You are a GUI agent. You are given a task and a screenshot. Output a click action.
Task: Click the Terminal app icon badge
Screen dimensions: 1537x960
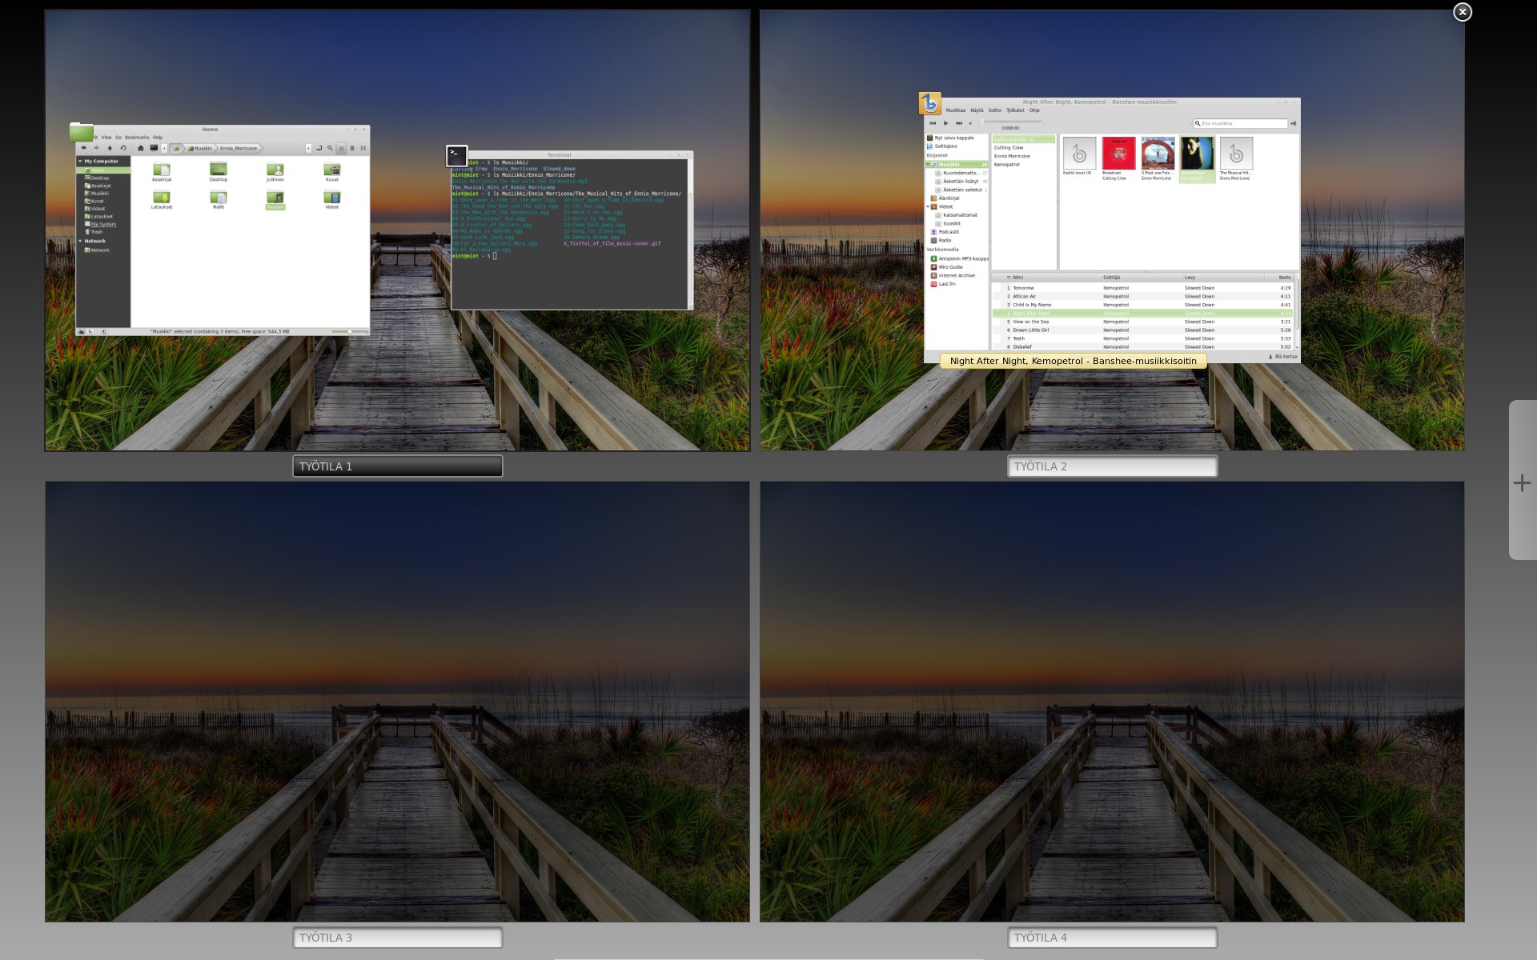tap(456, 156)
